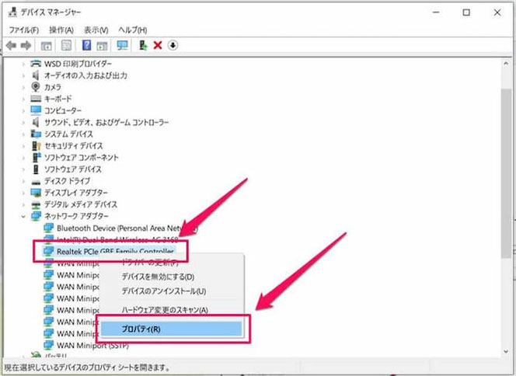Click the Forward arrow toolbar icon
The image size is (516, 376).
coord(26,45)
